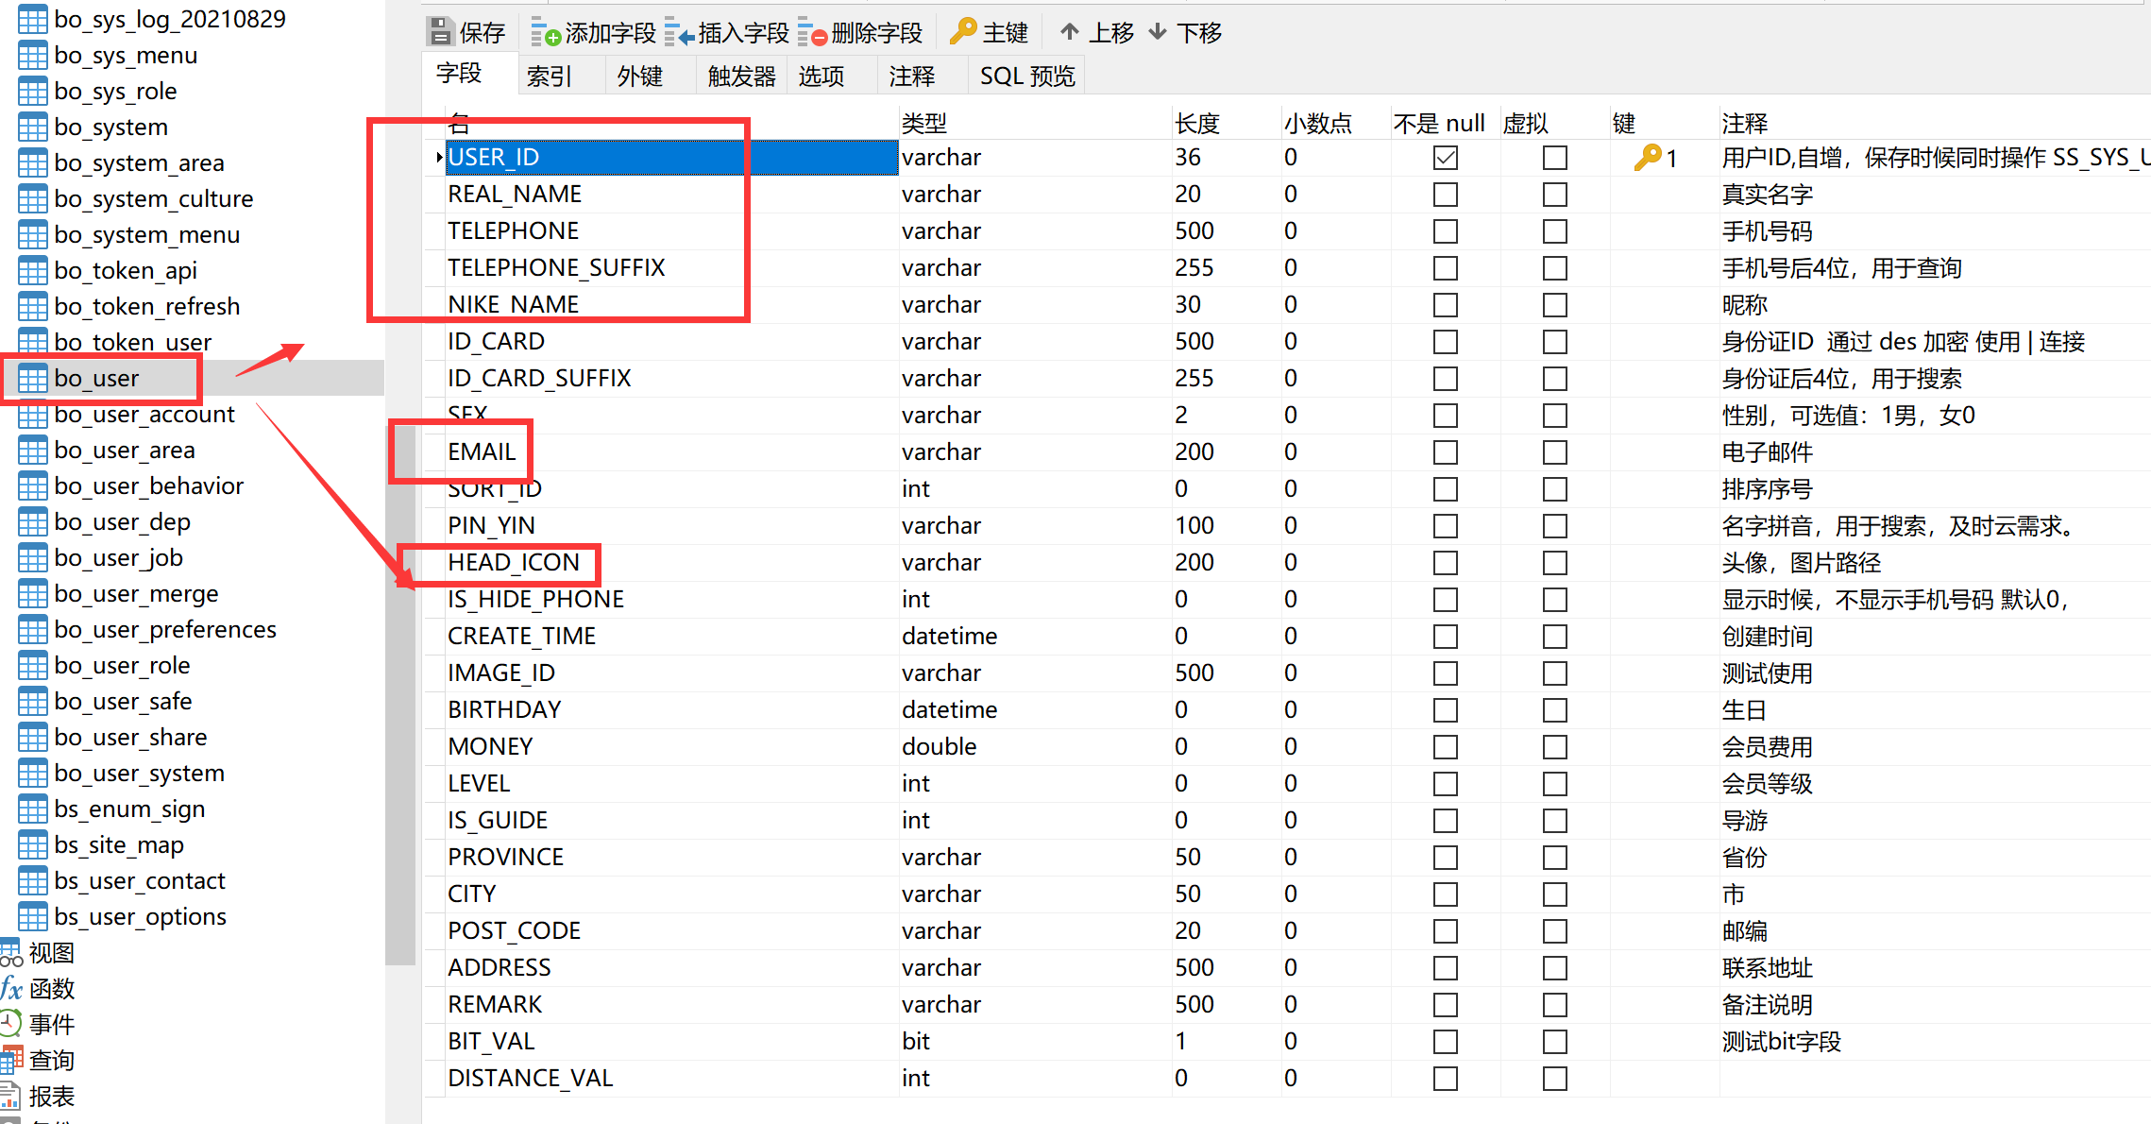The image size is (2151, 1124).
Task: Select the TELEPHONE_SUFFIX field name
Action: pos(556,268)
